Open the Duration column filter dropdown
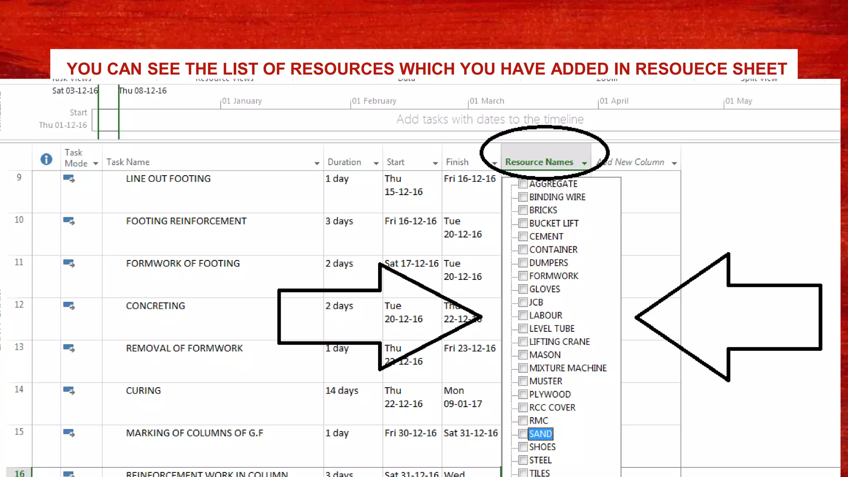 (376, 164)
